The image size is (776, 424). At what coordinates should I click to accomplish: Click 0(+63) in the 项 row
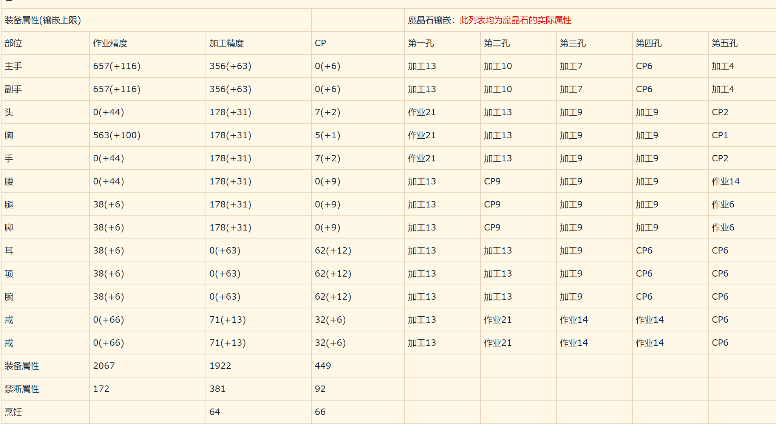pyautogui.click(x=225, y=274)
